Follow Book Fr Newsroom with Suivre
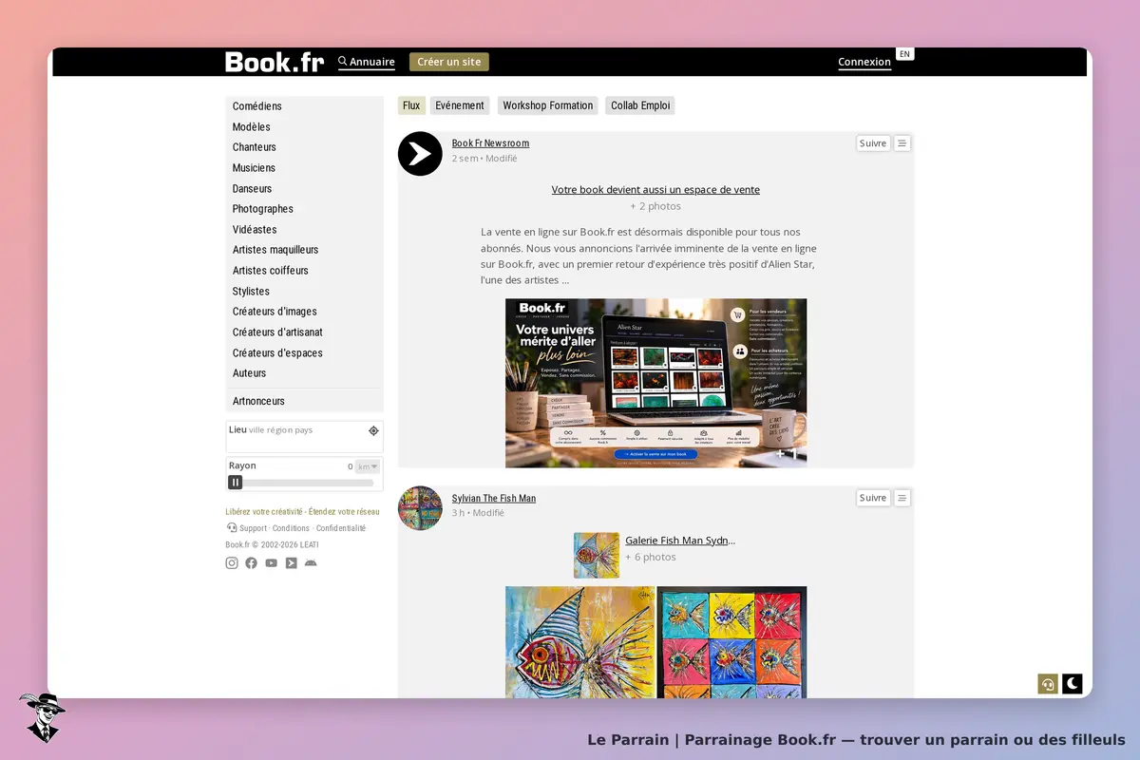1140x760 pixels. pyautogui.click(x=873, y=143)
